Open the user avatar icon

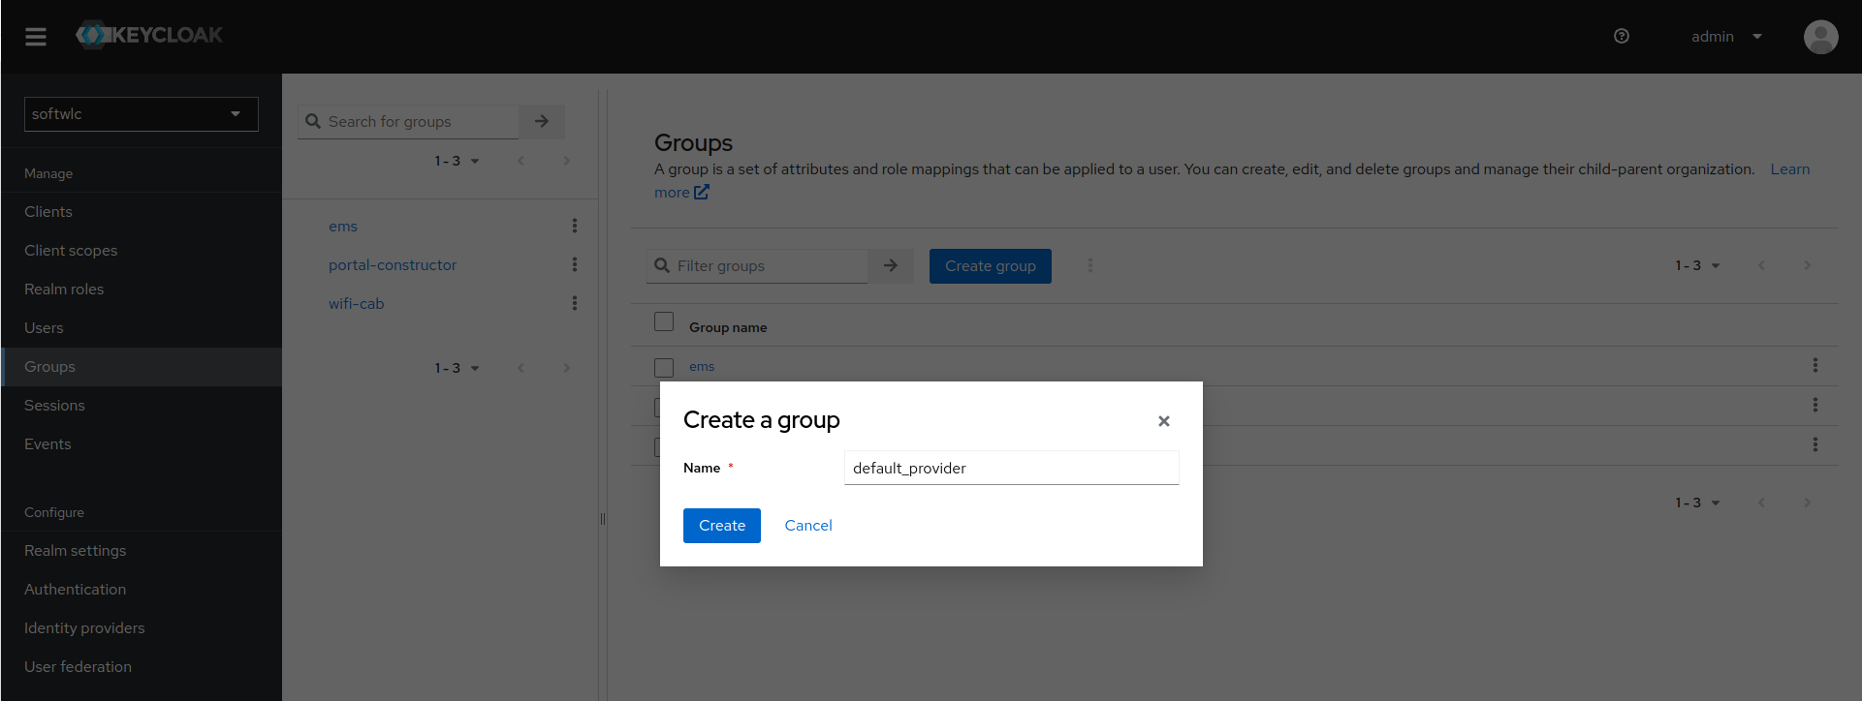(x=1820, y=37)
